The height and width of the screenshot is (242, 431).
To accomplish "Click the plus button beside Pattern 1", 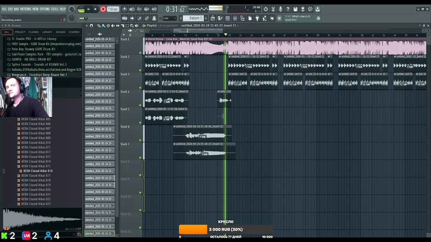I will [x=206, y=18].
